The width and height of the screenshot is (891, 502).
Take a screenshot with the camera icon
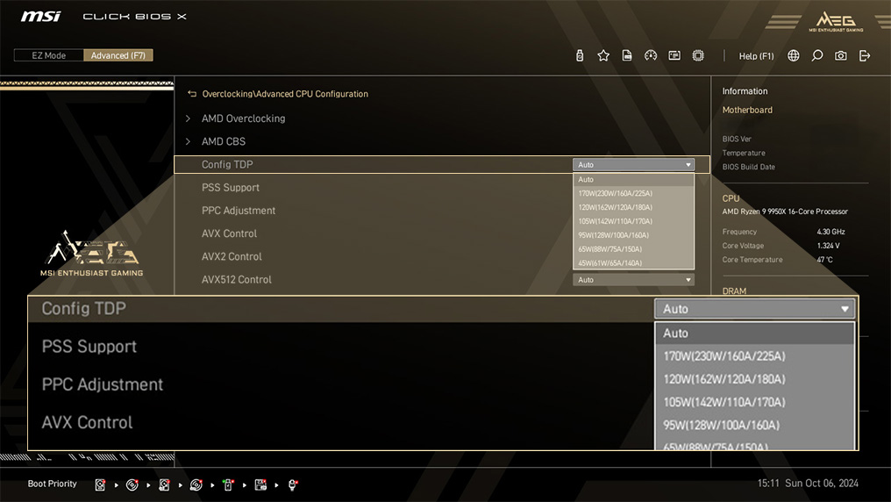point(841,55)
